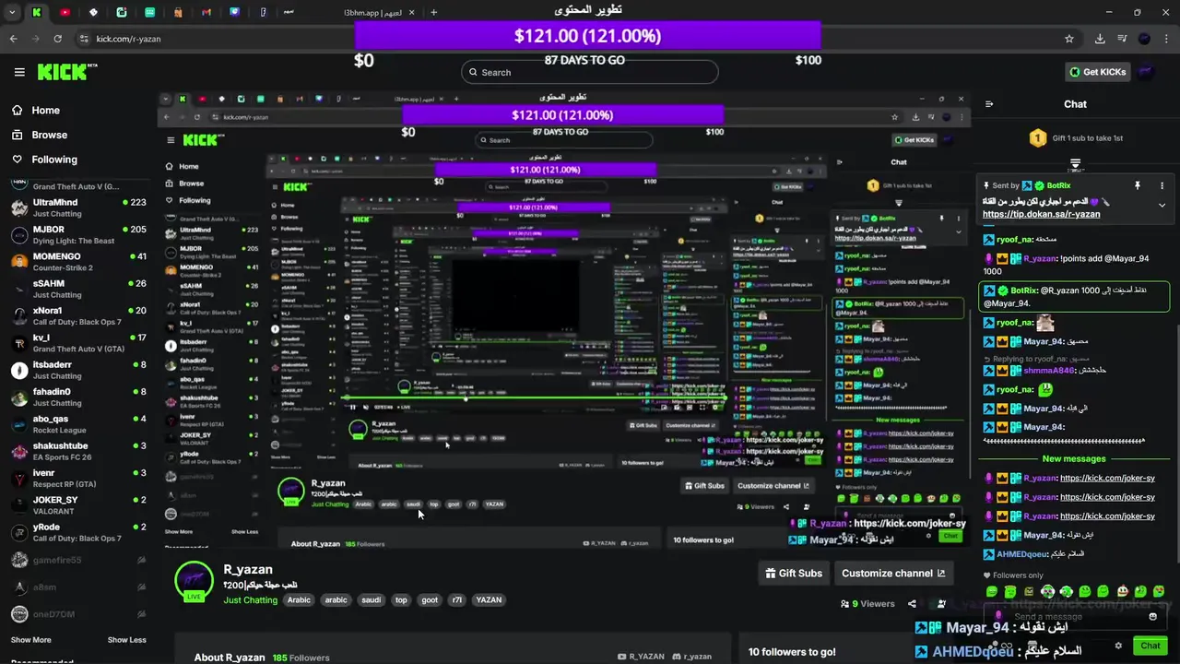Expand list with Show More
This screenshot has width=1180, height=664.
click(x=30, y=640)
